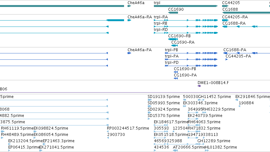Click the EK291846.5prime EST label
270x152 pixels.
[x=253, y=97]
